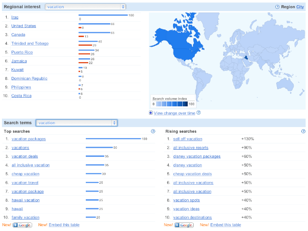
Task: Open the Kuwait region link
Action: (x=17, y=70)
